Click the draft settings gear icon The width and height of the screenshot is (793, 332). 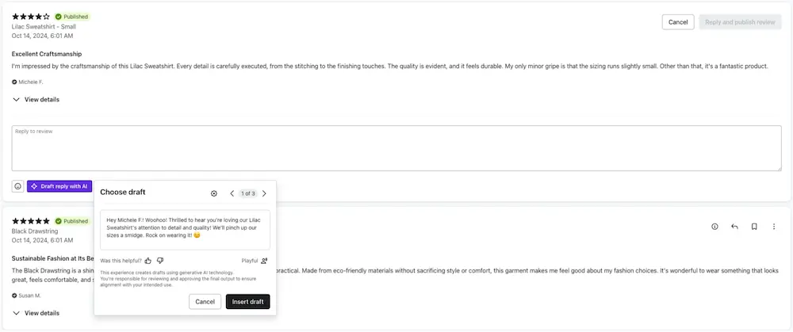[213, 193]
